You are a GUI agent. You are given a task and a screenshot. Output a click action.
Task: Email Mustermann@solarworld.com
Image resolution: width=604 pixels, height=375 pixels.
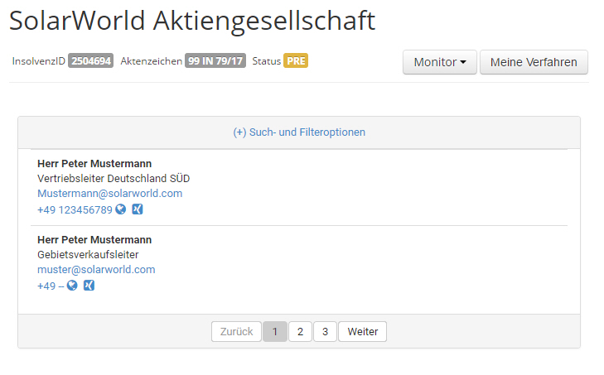click(110, 193)
